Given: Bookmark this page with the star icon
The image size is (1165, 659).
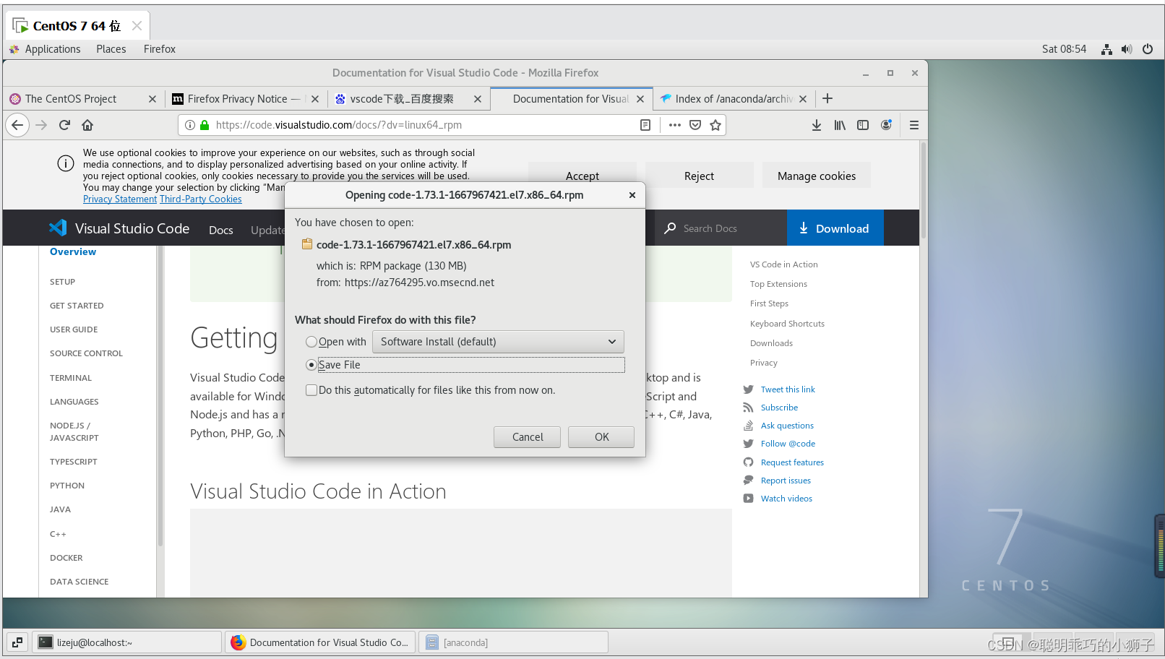Looking at the screenshot, I should click(x=715, y=124).
